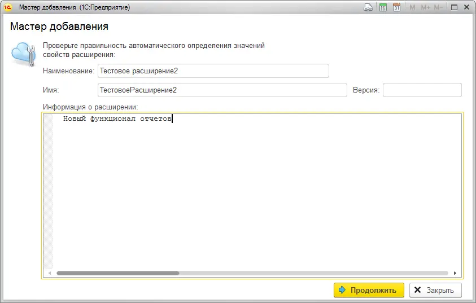Click the scrollbar right arrow
Viewport: 476px width, 303px height.
[455, 273]
